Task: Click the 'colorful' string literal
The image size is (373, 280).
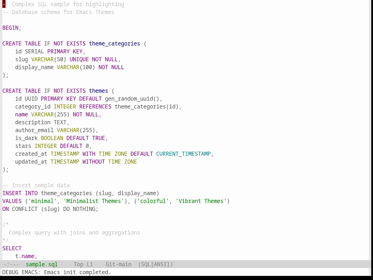Action: pos(153,201)
